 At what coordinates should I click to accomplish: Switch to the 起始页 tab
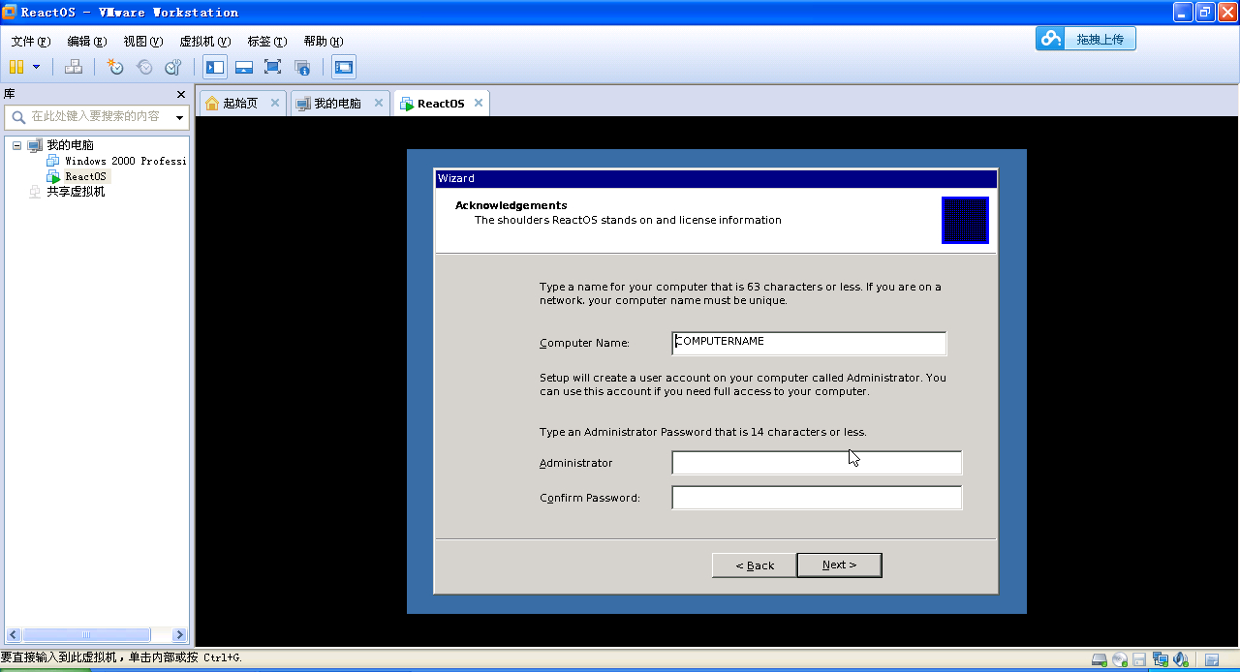point(240,104)
